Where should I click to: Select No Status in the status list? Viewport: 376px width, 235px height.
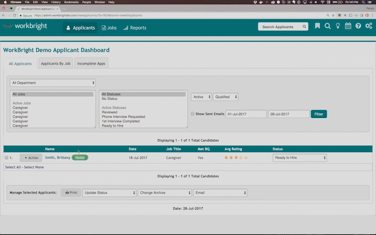point(110,99)
